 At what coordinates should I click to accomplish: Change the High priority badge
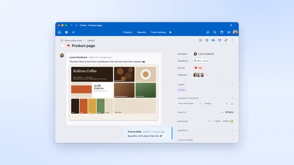(198, 68)
